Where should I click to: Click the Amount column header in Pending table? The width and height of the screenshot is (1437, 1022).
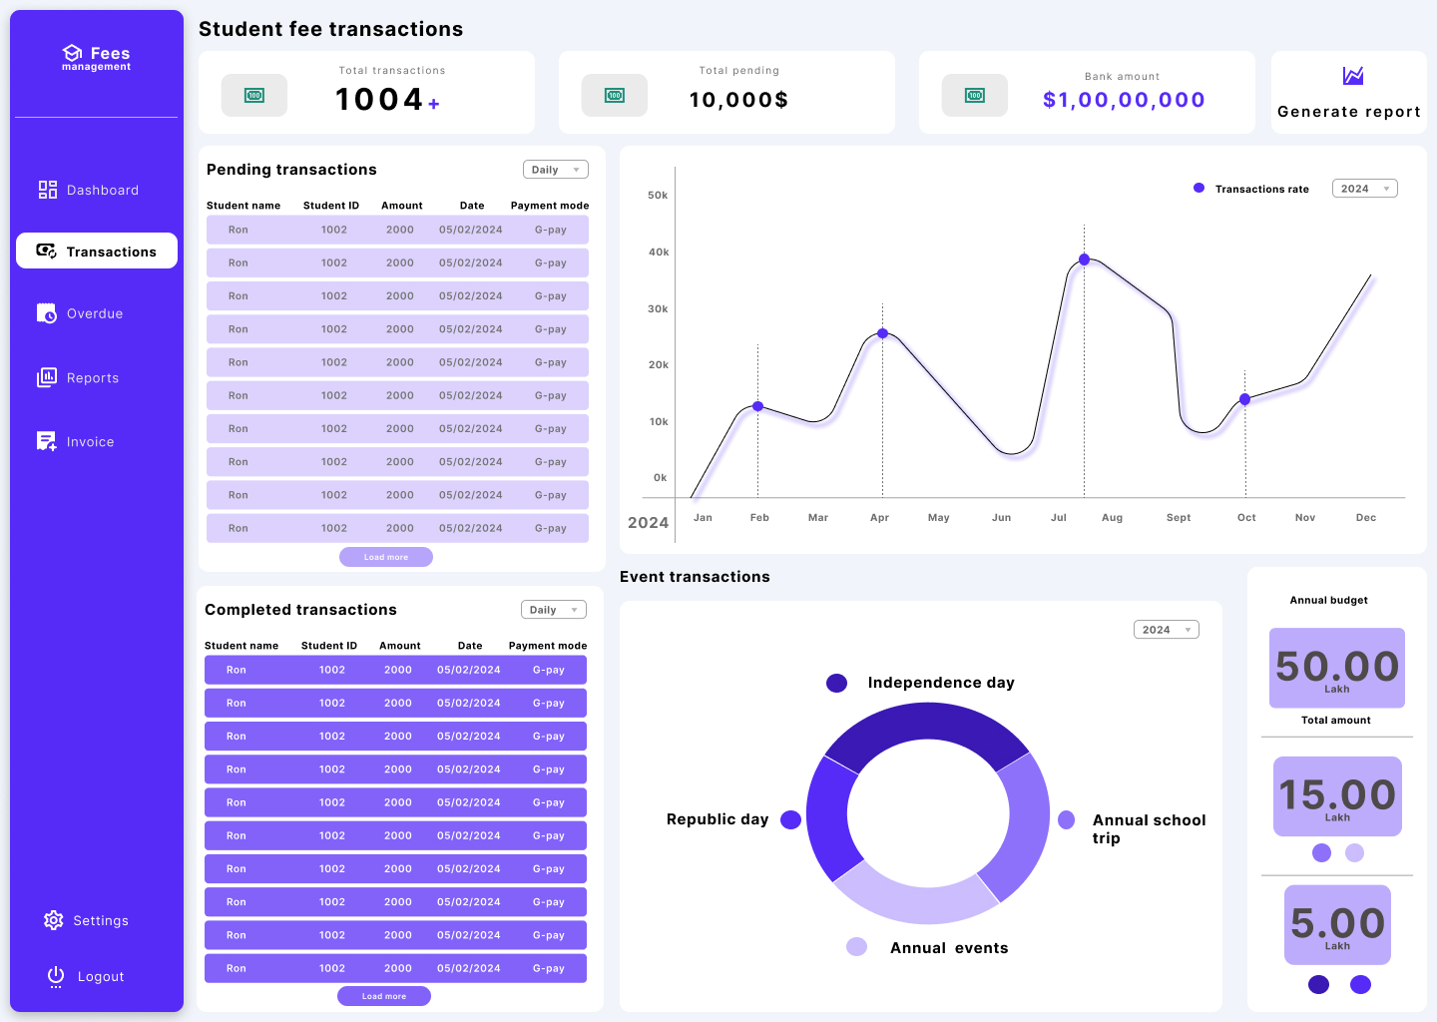coord(402,206)
